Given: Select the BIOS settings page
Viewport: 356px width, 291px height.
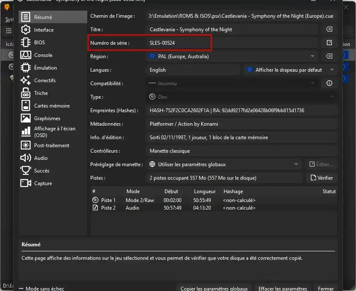Looking at the screenshot, I should click(53, 43).
